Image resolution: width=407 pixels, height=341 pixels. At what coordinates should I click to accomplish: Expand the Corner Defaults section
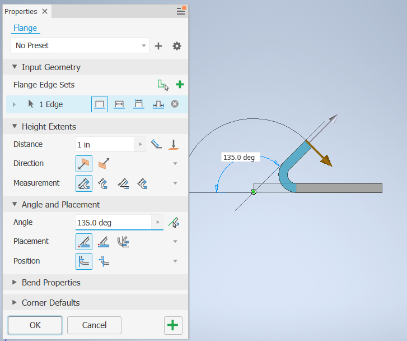tap(15, 302)
